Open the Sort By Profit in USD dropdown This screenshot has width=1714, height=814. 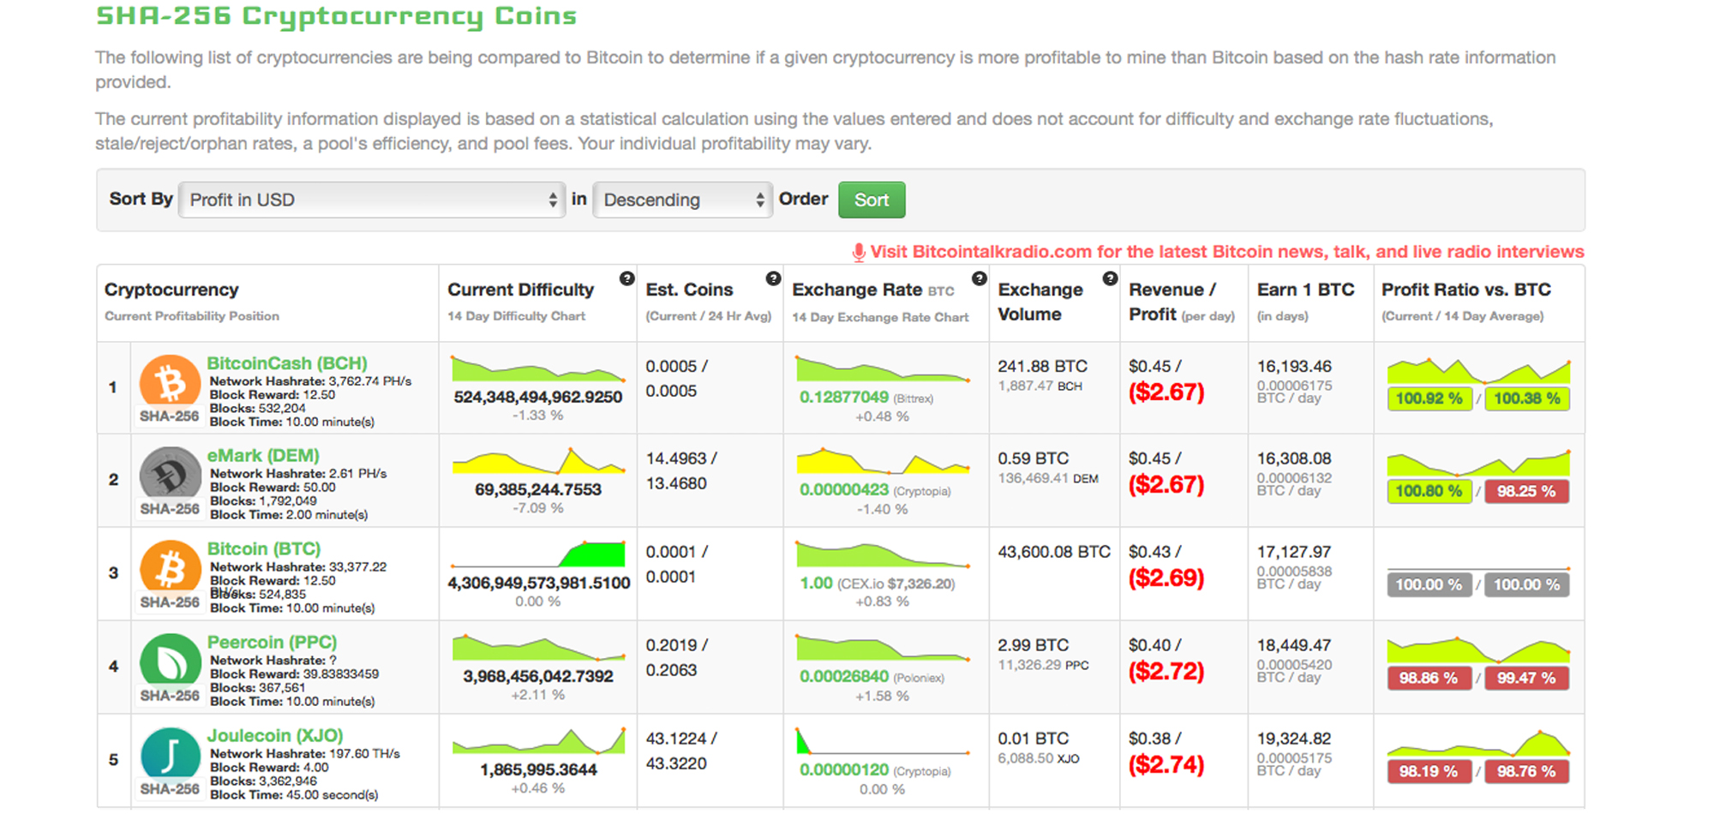point(372,200)
